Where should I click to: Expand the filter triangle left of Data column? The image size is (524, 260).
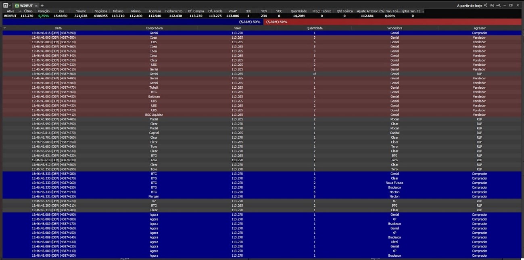pyautogui.click(x=4, y=28)
